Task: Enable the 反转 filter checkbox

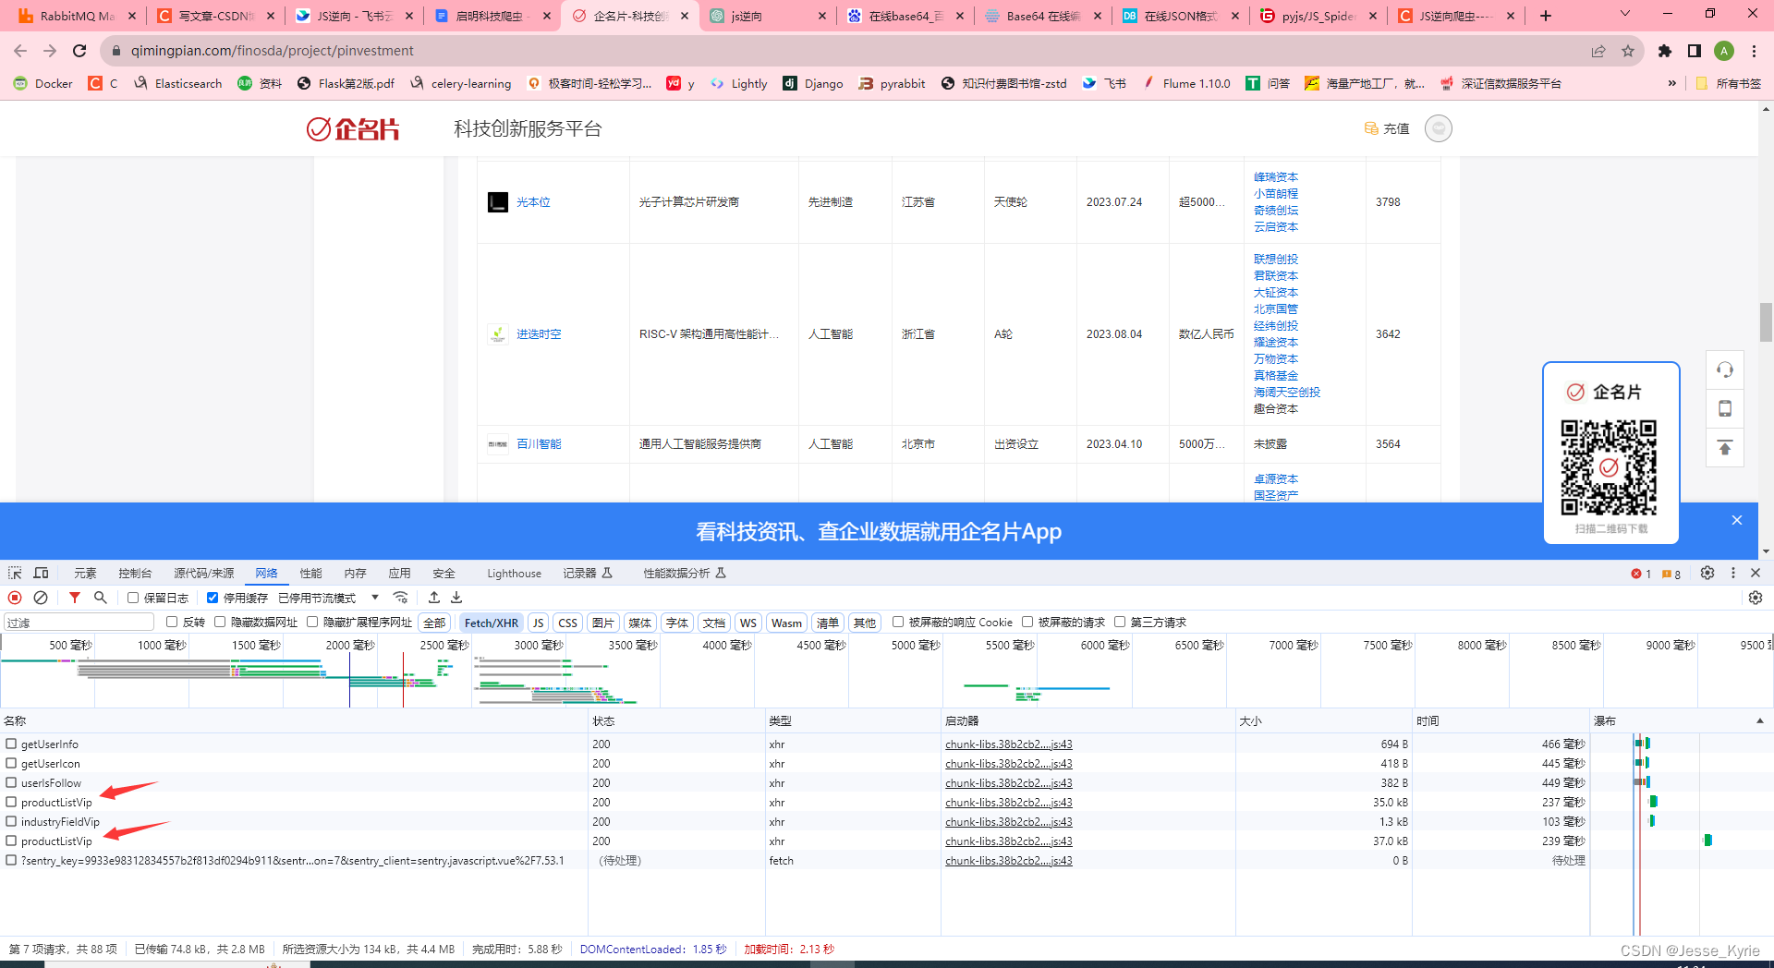Action: (172, 622)
